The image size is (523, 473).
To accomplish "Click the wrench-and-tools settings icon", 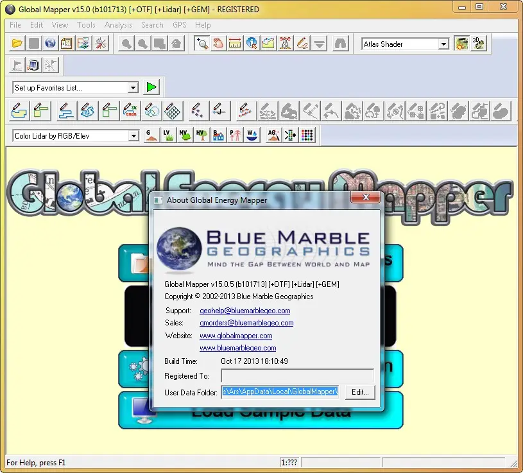I will tap(100, 44).
